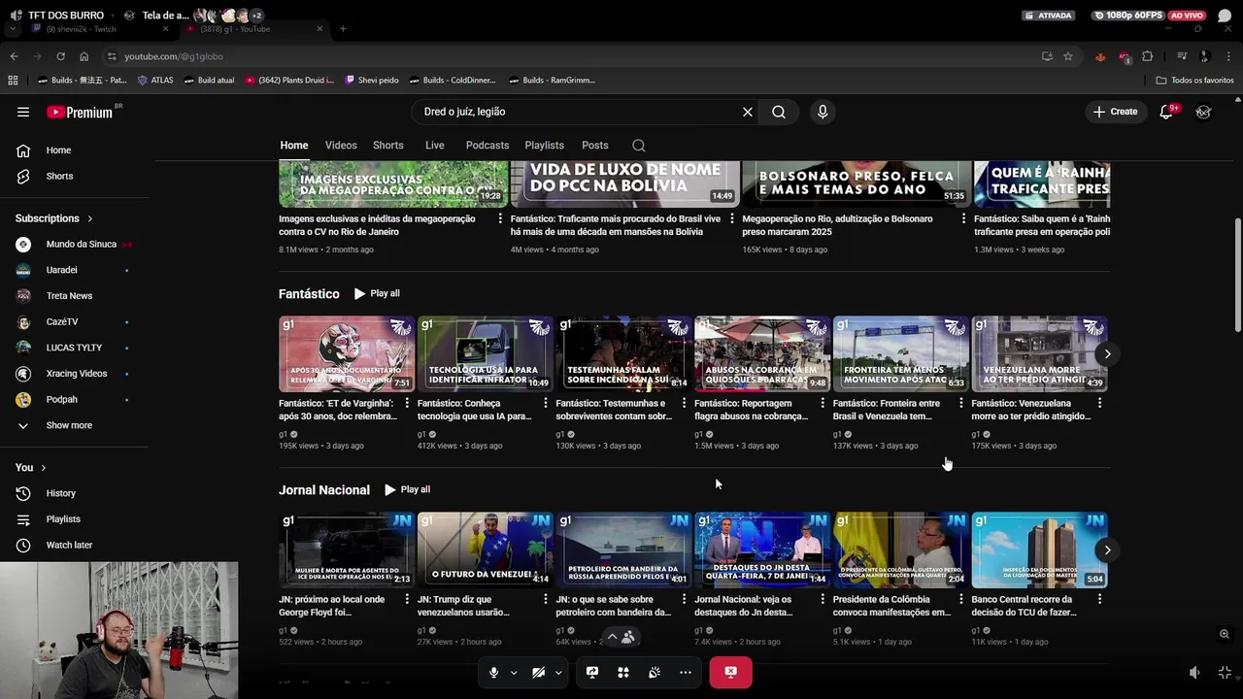Clear the search box with the X
Viewport: 1243px width, 699px height.
(x=748, y=112)
